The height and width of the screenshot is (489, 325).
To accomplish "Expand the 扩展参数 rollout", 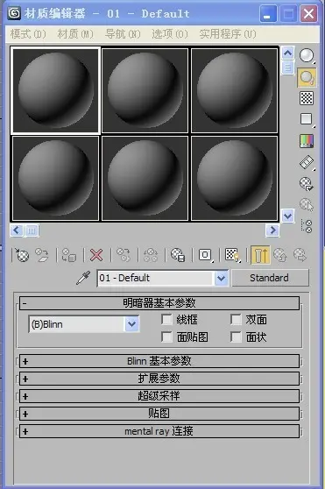I will tap(159, 379).
